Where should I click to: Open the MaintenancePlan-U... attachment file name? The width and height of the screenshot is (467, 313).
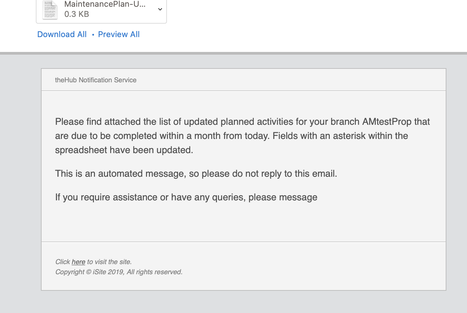tap(105, 4)
